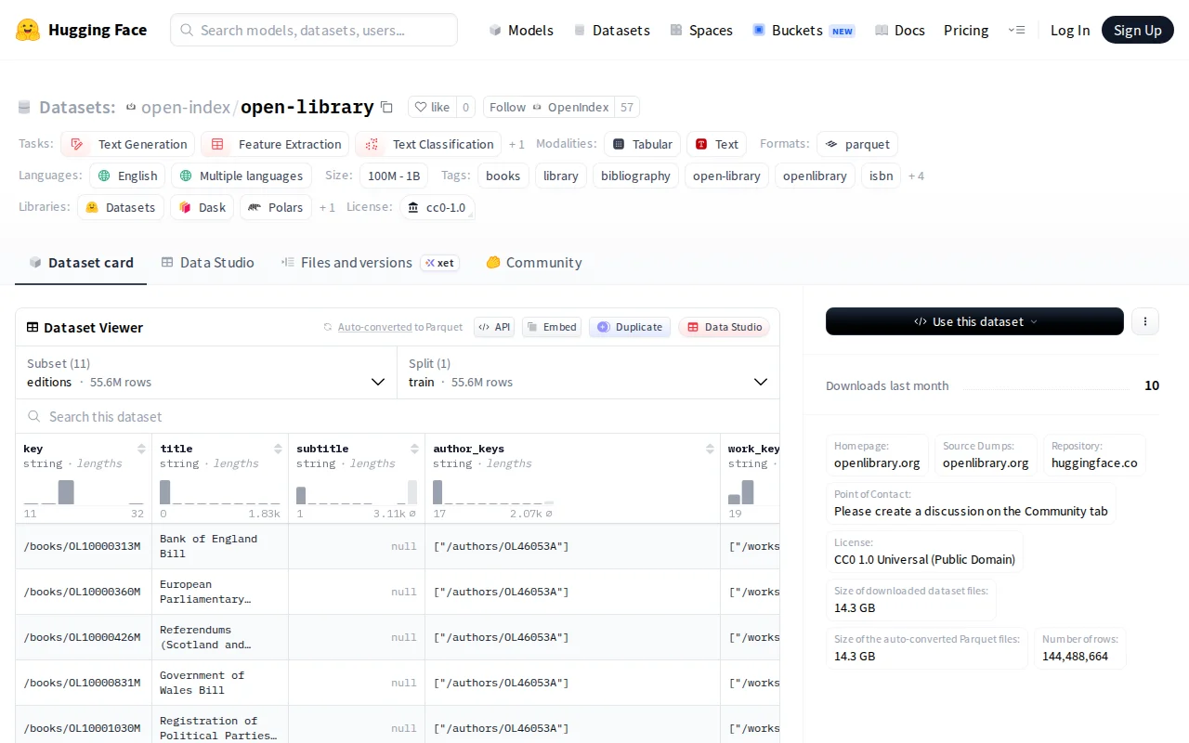Select the 100M - 1B size tag
Viewport: 1189px width, 743px height.
[394, 176]
